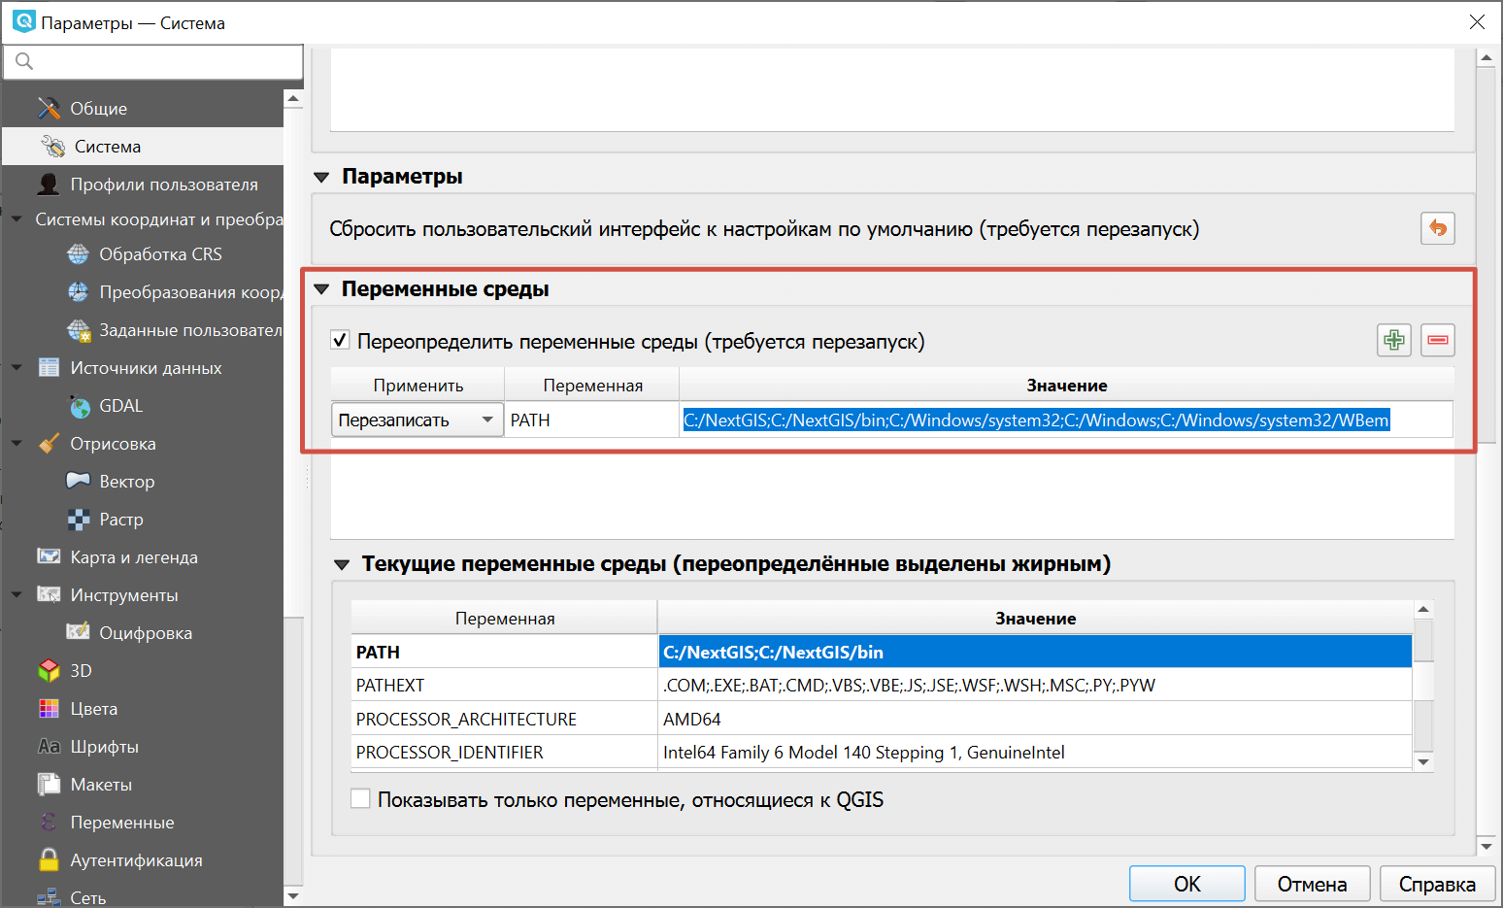Remove the selected environment variable
The width and height of the screenshot is (1503, 908).
tap(1438, 340)
